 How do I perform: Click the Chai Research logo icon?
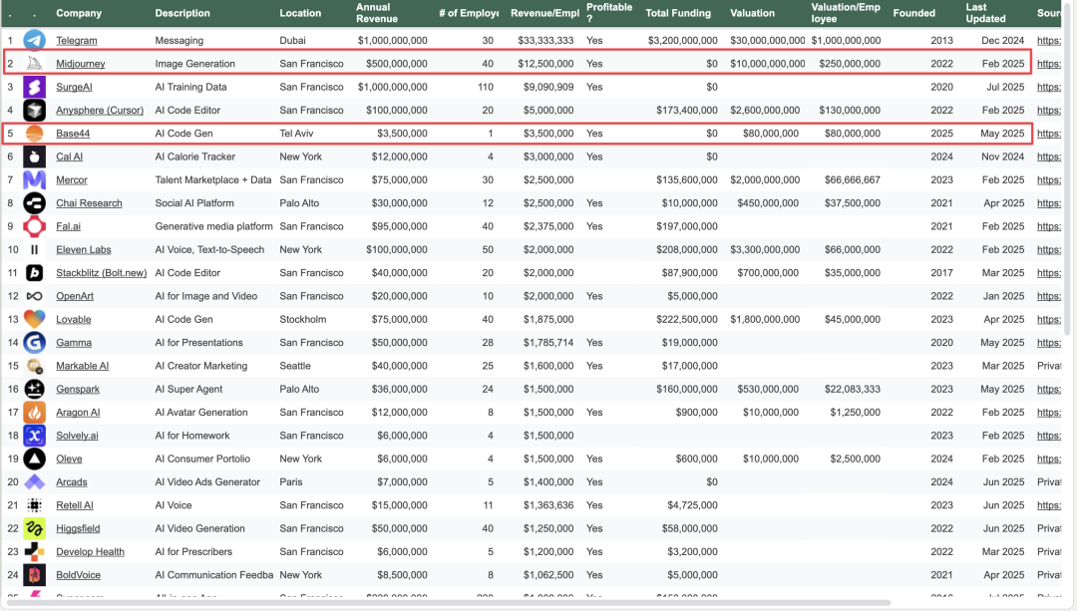point(34,203)
